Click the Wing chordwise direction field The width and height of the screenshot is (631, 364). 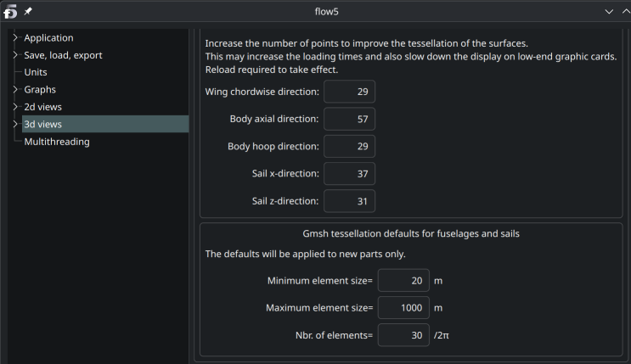tap(349, 92)
